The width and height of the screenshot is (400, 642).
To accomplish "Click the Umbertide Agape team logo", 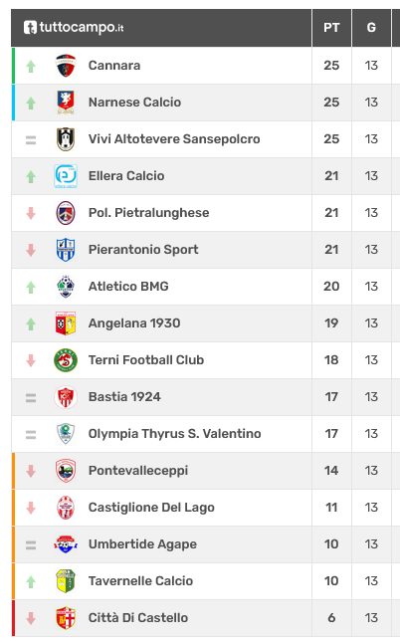I will click(x=66, y=544).
